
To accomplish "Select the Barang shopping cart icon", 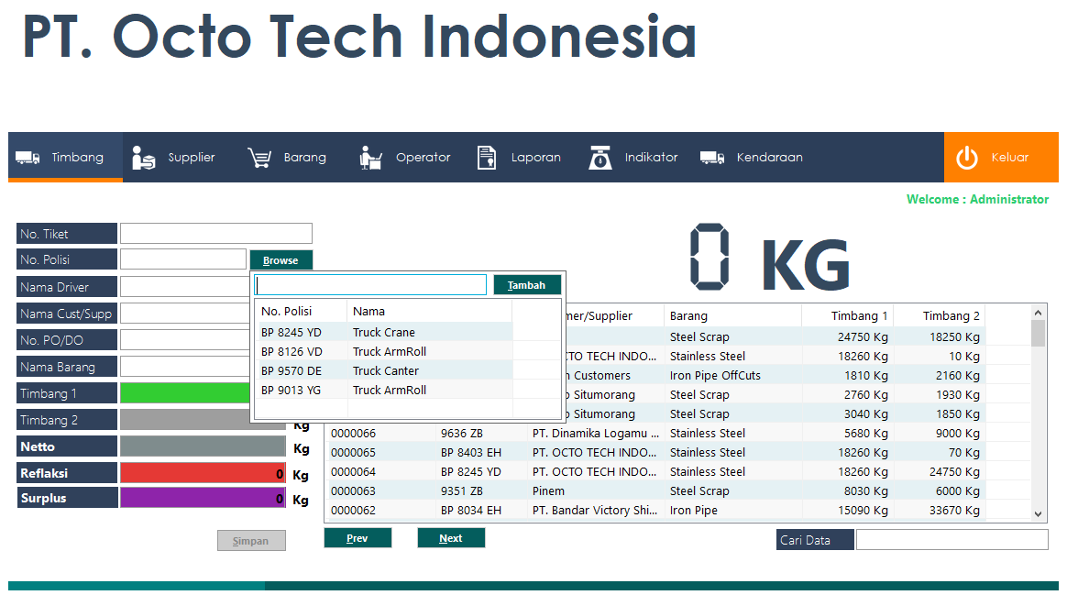I will coord(259,158).
